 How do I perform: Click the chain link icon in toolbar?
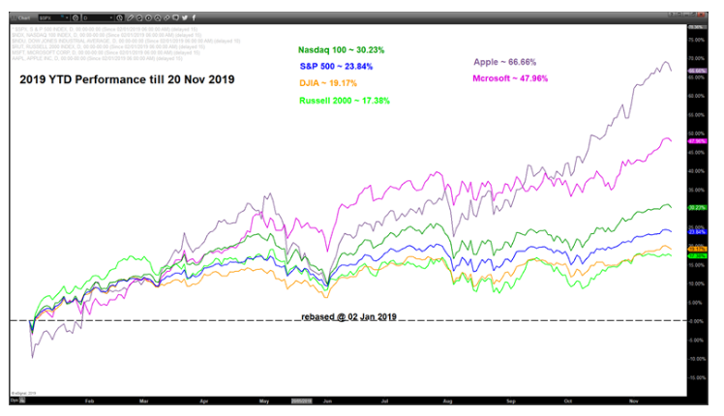[x=166, y=18]
